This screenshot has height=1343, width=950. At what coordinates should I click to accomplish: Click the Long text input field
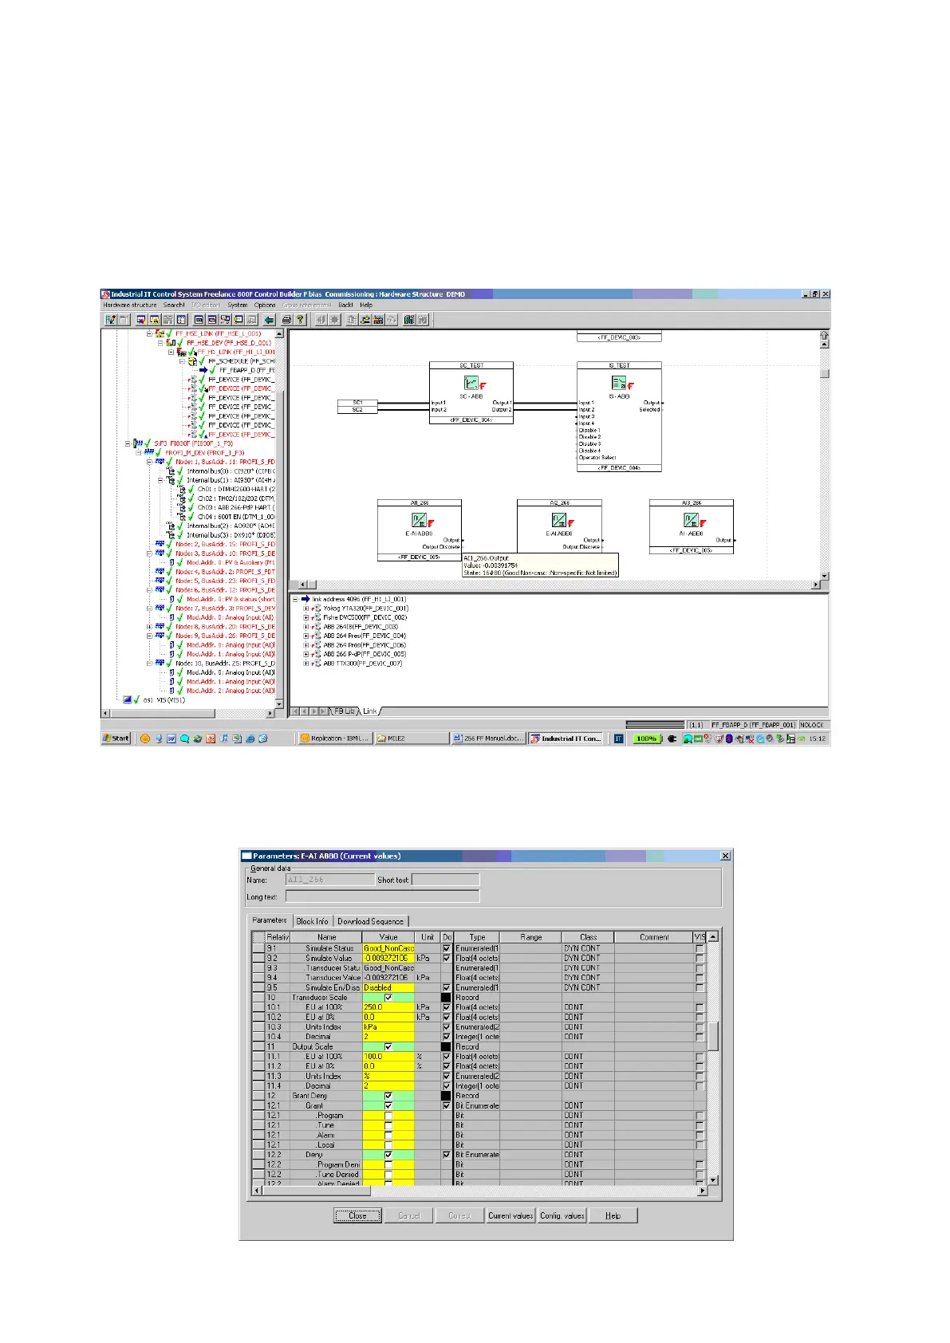click(x=382, y=896)
